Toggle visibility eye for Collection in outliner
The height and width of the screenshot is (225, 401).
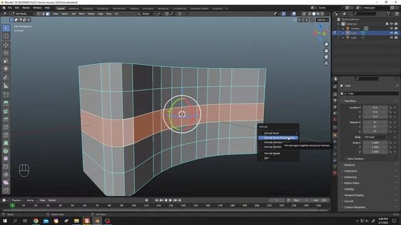391,24
